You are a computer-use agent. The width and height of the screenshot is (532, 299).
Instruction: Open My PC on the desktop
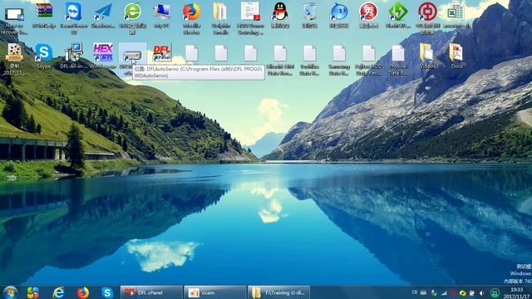click(162, 15)
